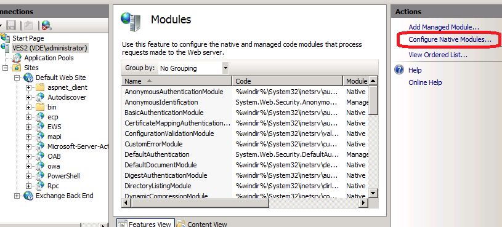Click the Rpc application icon
This screenshot has width=502, height=227.
40,186
